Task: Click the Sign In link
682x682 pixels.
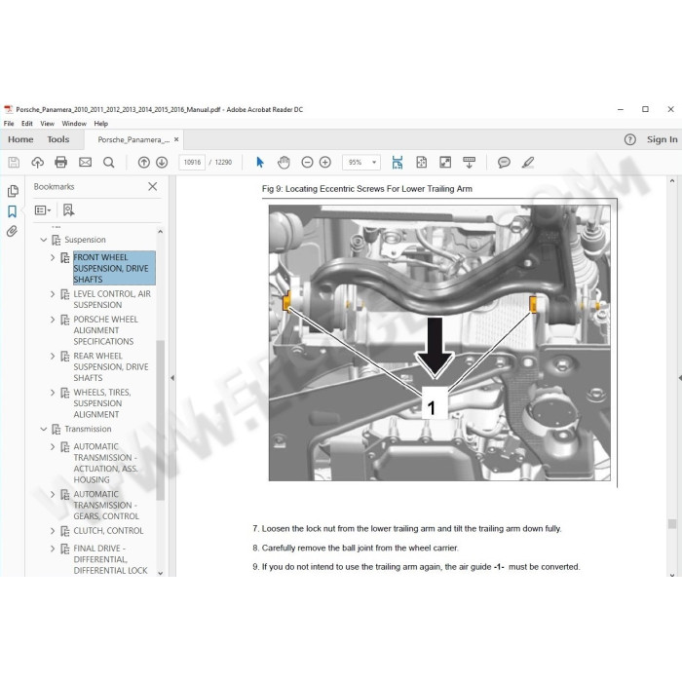Action: pos(662,139)
